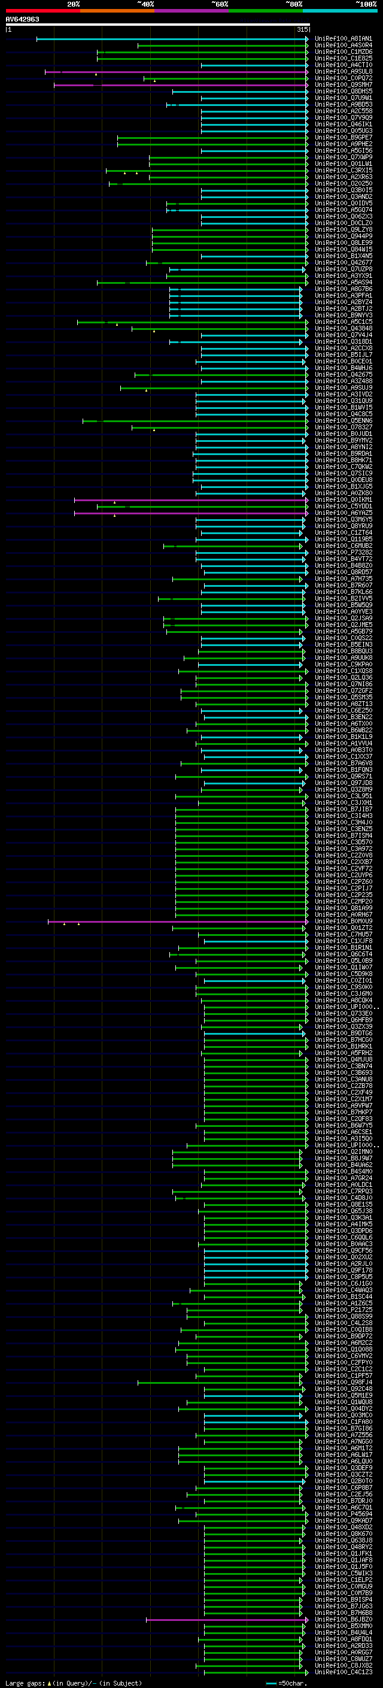383x1688 pixels.
Task: Open the UniRef100_C5WIK3 entry
Action: [x=344, y=1572]
